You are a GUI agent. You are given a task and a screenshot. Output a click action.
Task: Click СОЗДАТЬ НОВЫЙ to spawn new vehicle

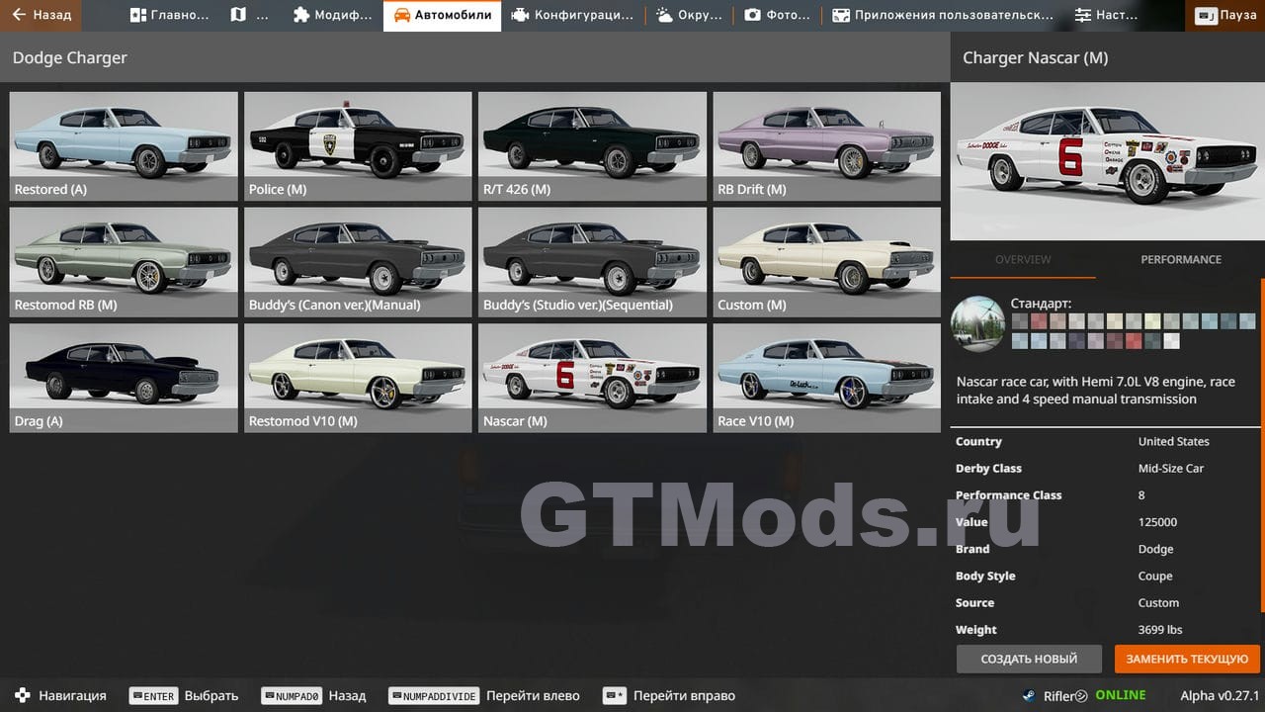(x=1029, y=659)
